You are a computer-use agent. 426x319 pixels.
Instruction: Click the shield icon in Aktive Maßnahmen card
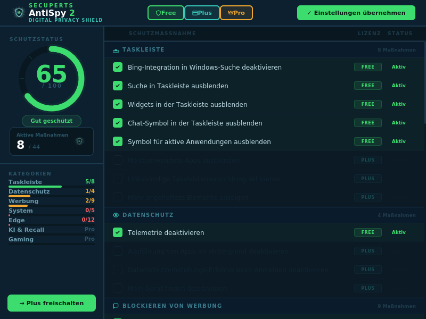tap(79, 141)
